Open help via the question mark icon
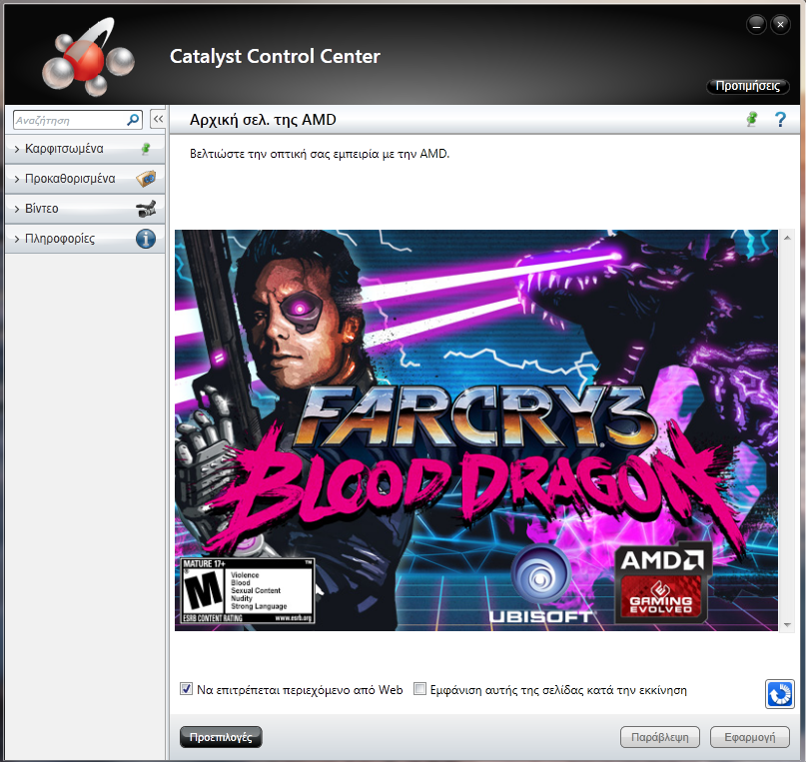Screen dimensions: 806x762 [780, 119]
